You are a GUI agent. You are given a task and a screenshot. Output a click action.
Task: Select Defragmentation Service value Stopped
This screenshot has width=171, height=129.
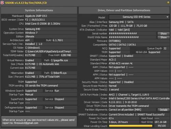coord(59,107)
